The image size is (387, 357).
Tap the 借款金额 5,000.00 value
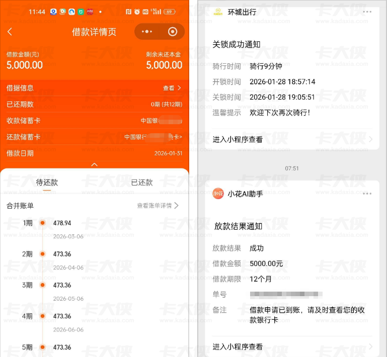coord(25,65)
